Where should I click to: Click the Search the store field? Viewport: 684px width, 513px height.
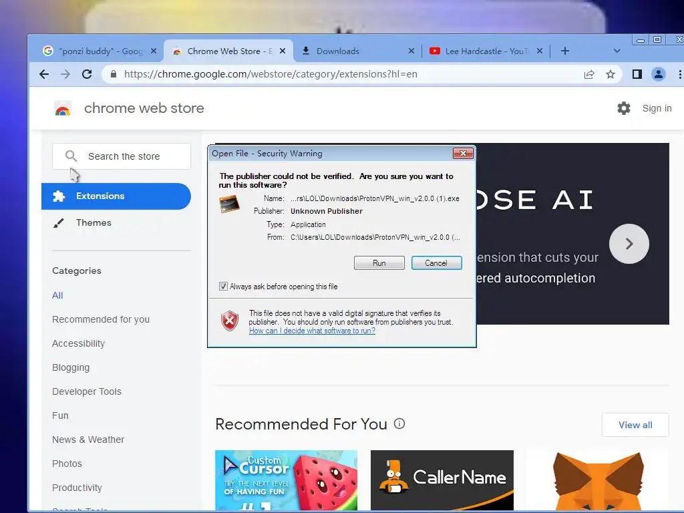(x=122, y=156)
